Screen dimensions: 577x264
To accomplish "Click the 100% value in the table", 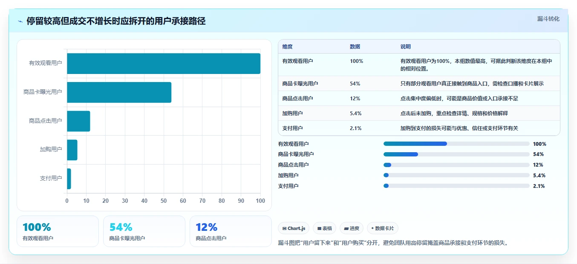I will (x=356, y=61).
